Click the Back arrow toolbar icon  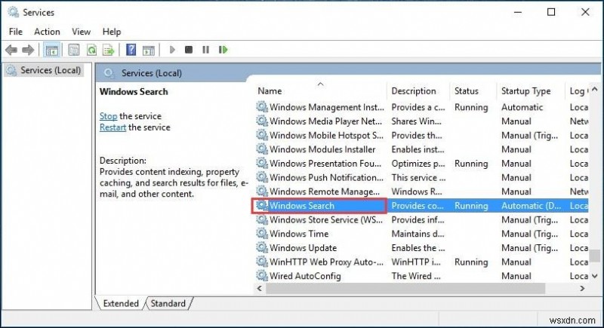(x=11, y=50)
